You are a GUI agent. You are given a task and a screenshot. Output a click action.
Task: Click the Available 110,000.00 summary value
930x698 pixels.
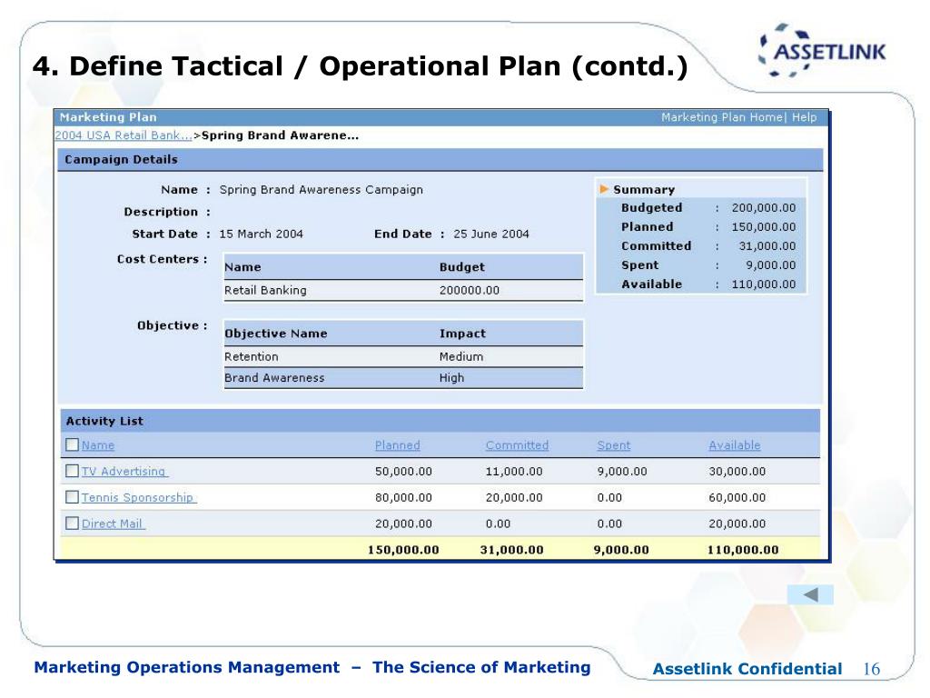point(763,284)
